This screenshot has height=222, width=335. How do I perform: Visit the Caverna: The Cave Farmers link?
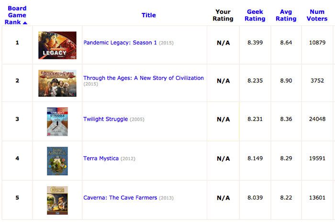pos(120,198)
